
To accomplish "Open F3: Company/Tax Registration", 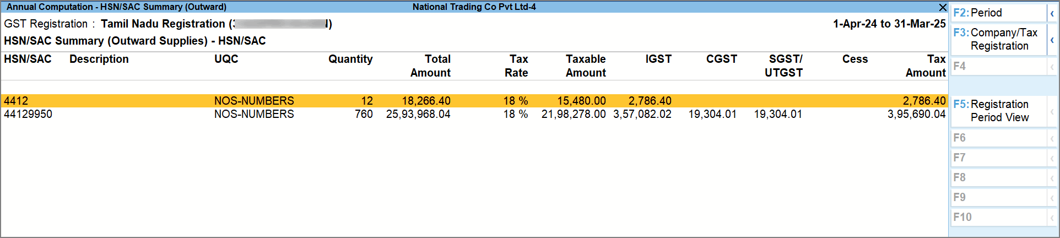I will [x=998, y=39].
